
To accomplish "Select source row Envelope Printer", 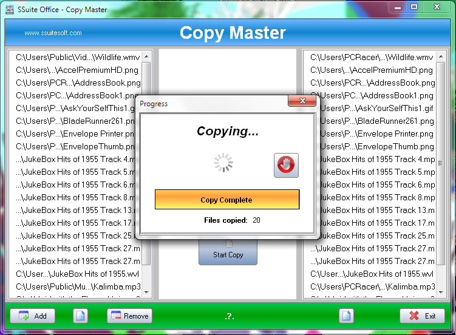I will (76, 134).
